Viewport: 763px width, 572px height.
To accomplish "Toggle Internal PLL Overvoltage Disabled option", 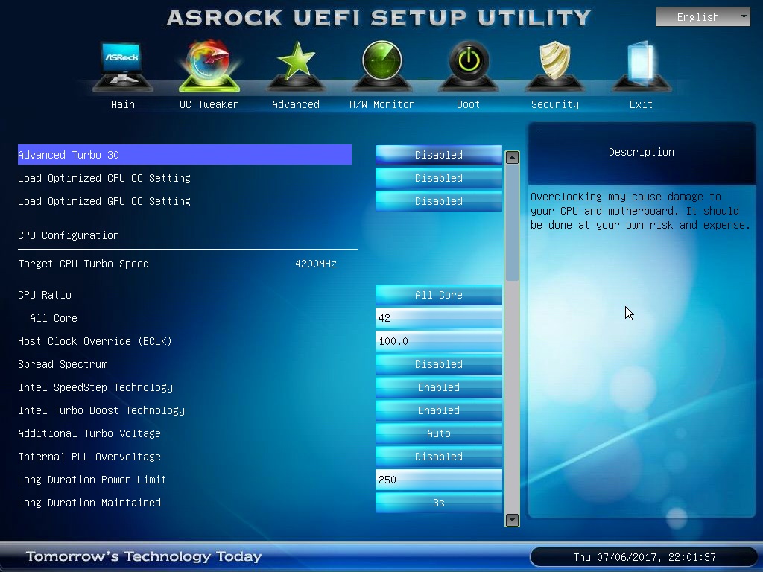I will point(438,457).
